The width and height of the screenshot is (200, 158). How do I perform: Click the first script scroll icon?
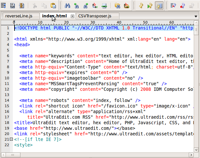coord(141,6)
